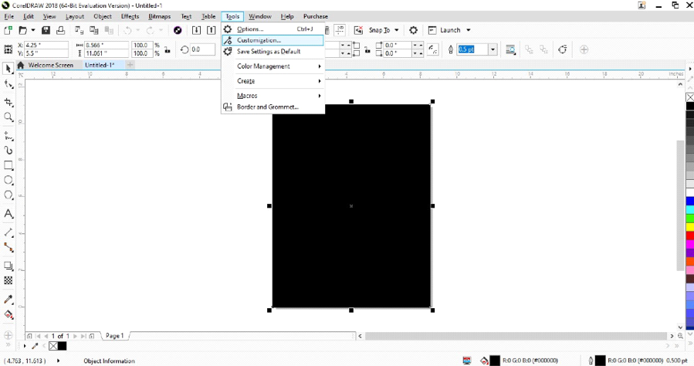Toggle the corner radius lock
The width and height of the screenshot is (694, 366).
pyautogui.click(x=367, y=49)
